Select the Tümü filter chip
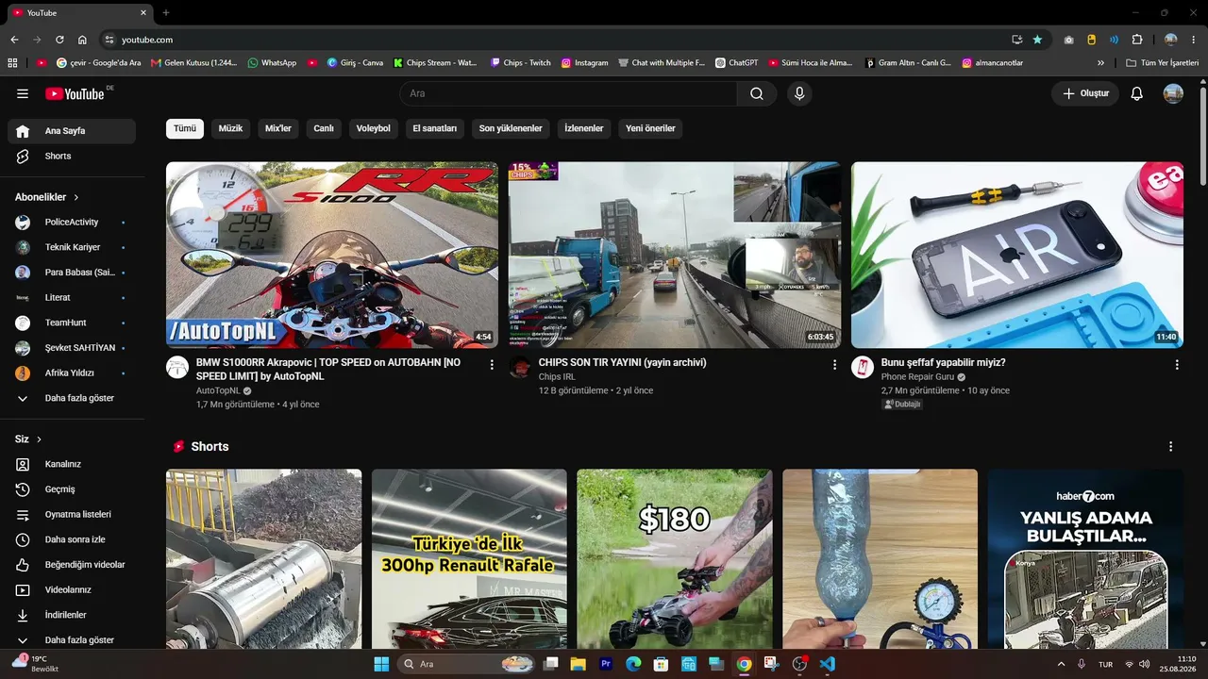The image size is (1208, 679). point(185,128)
